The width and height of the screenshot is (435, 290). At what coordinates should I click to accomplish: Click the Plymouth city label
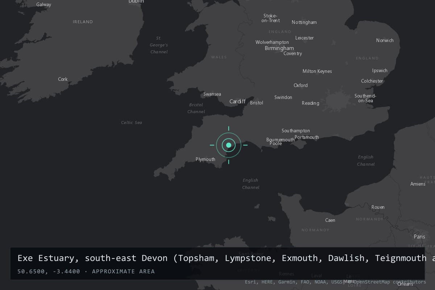click(x=206, y=159)
